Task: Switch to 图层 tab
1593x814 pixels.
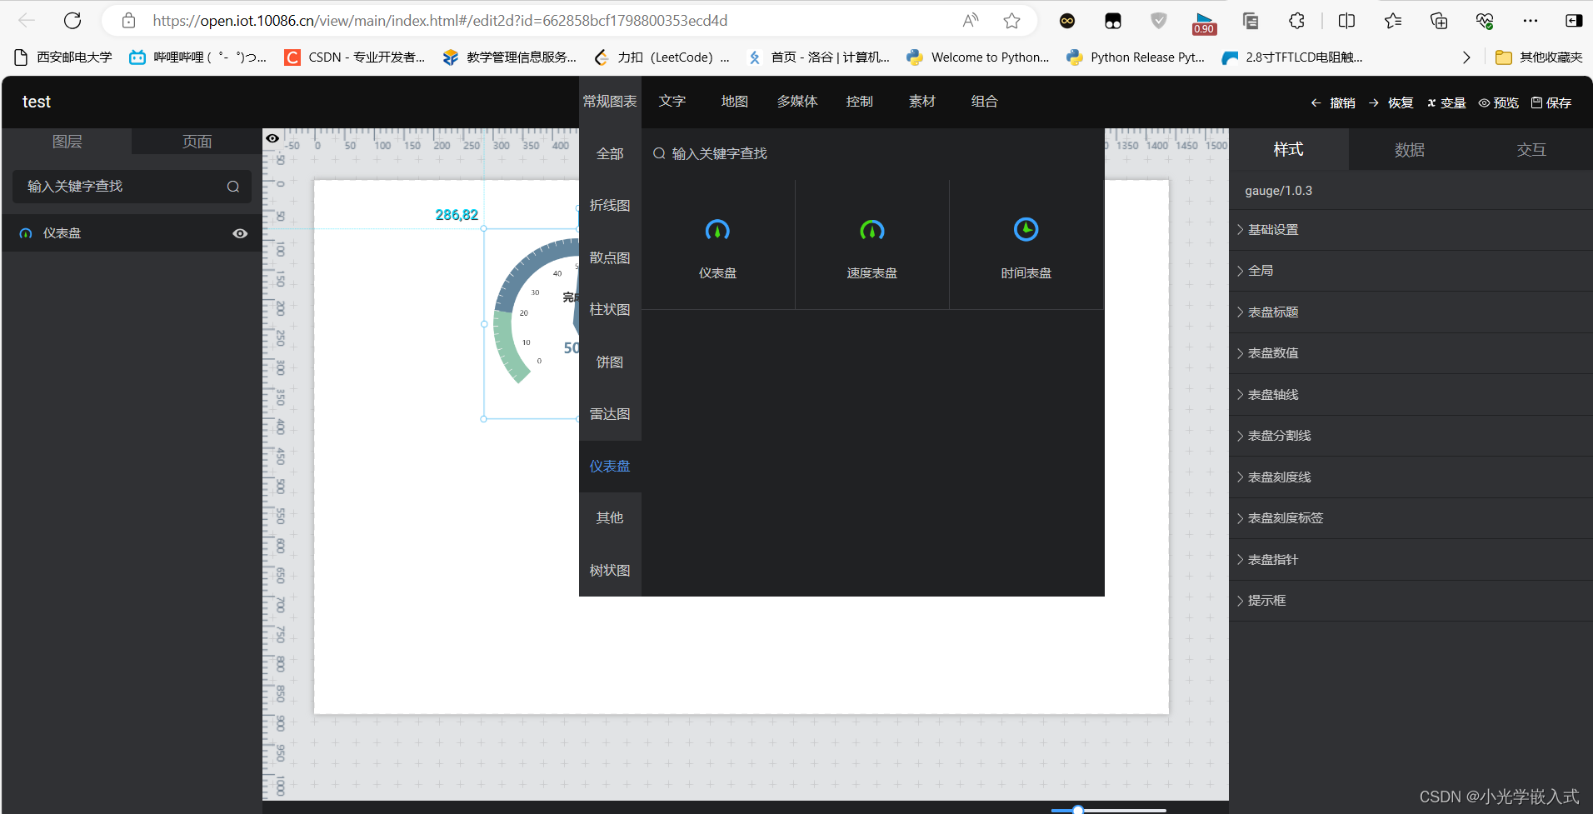Action: click(x=67, y=142)
